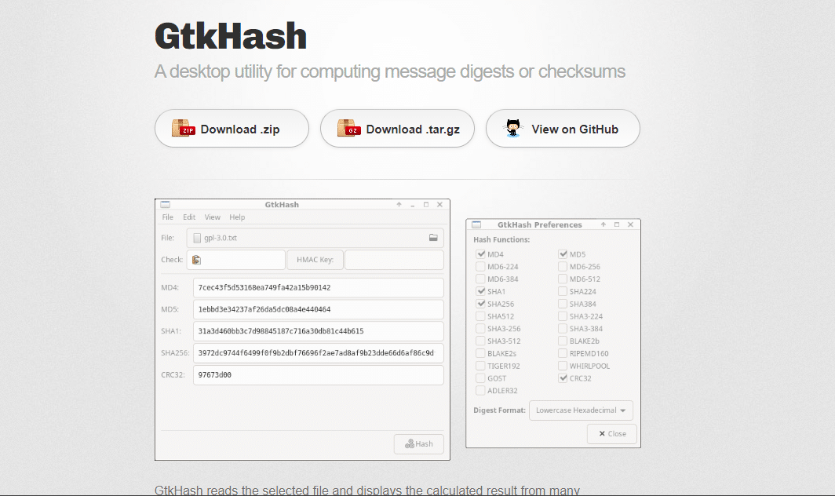Enable the SHA3-512 checkbox

[x=480, y=341]
